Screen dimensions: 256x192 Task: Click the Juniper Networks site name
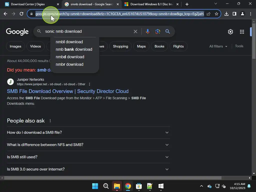(x=30, y=79)
